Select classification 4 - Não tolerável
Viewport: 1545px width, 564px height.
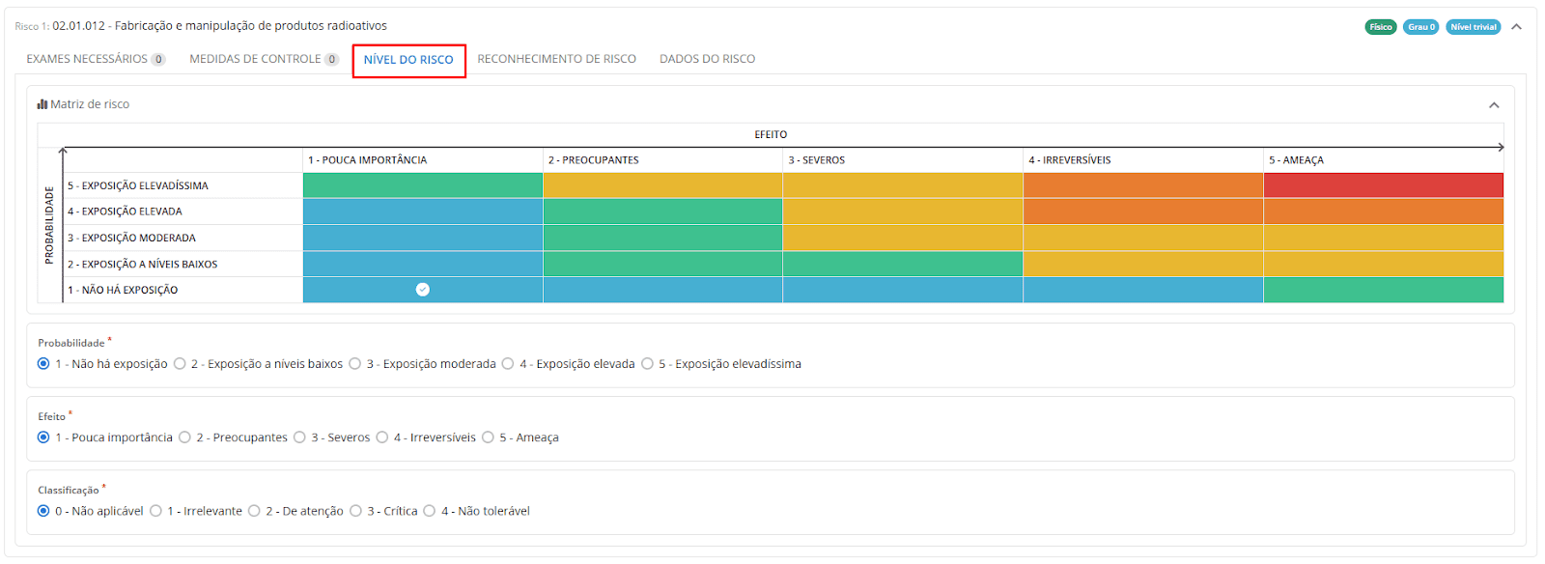430,511
